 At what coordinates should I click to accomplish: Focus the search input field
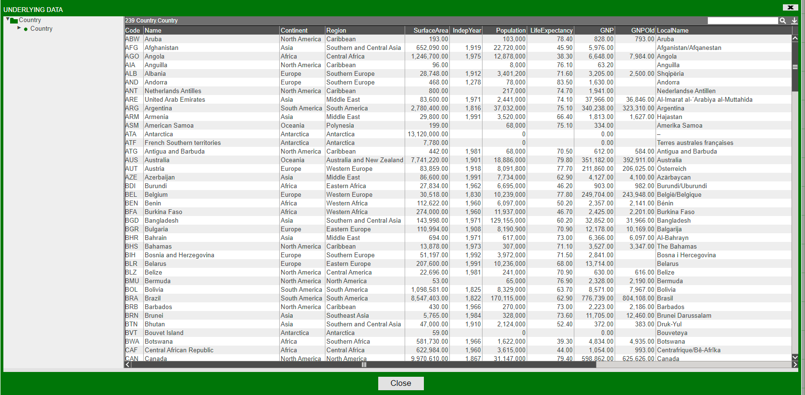pyautogui.click(x=743, y=21)
